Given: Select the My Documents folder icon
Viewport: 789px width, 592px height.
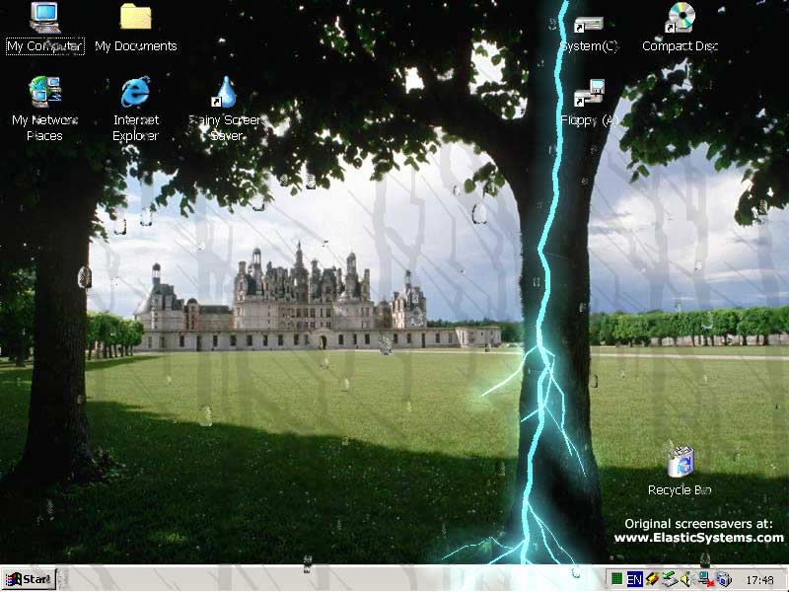Looking at the screenshot, I should 136,28.
